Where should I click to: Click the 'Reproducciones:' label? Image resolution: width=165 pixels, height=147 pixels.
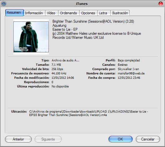pyautogui.click(x=37, y=82)
